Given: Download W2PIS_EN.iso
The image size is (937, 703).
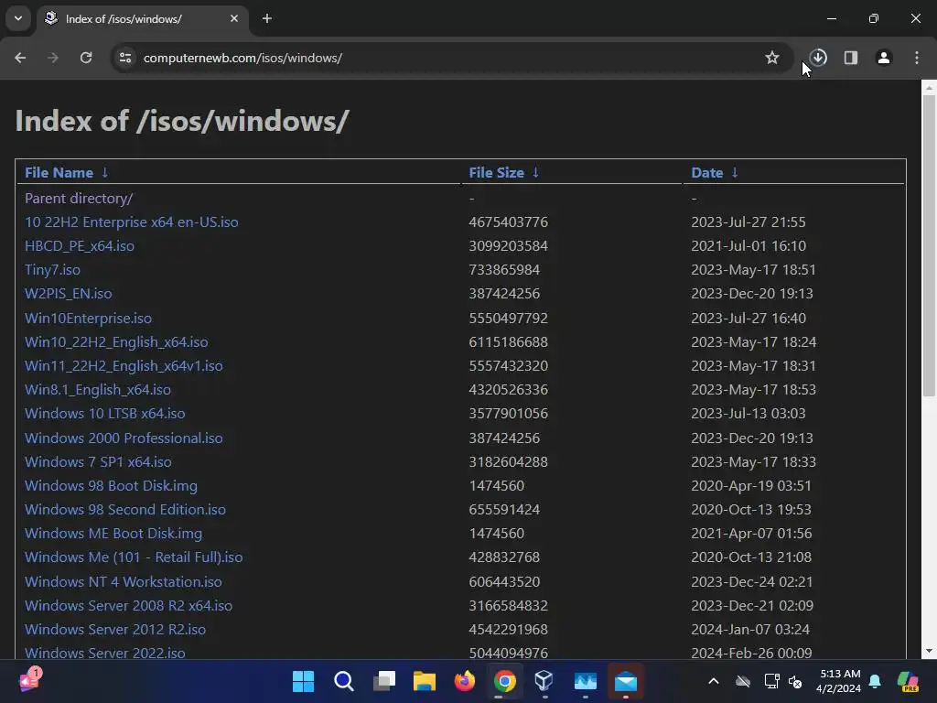Looking at the screenshot, I should click(68, 294).
